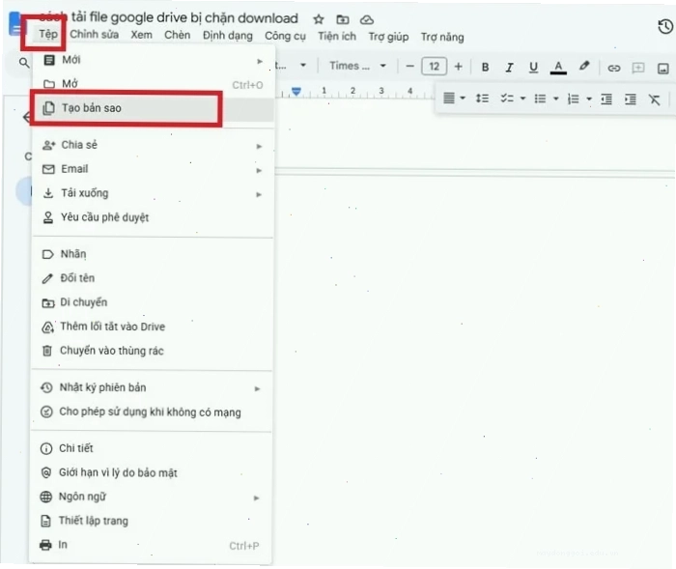This screenshot has width=676, height=569.
Task: Open the Công cụ menu
Action: tap(285, 36)
